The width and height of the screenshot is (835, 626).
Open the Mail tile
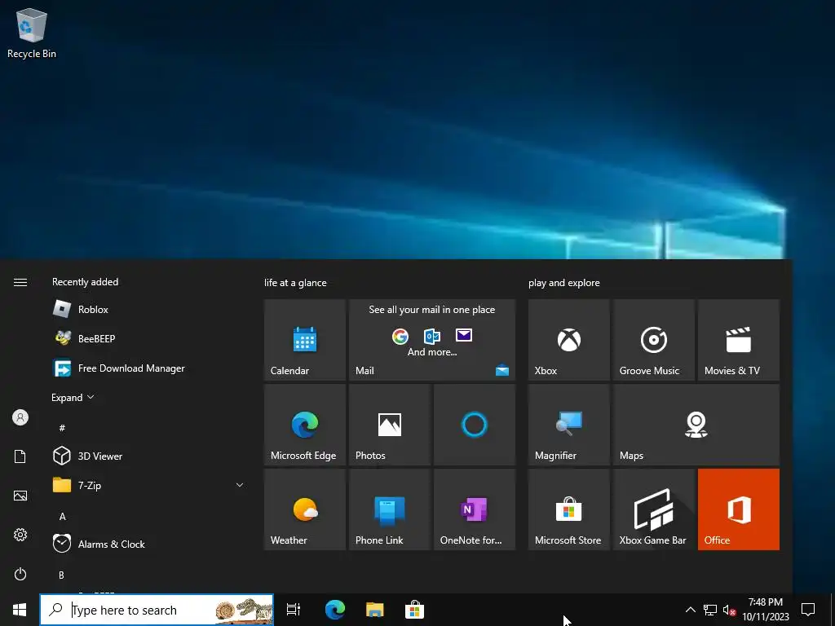(432, 340)
